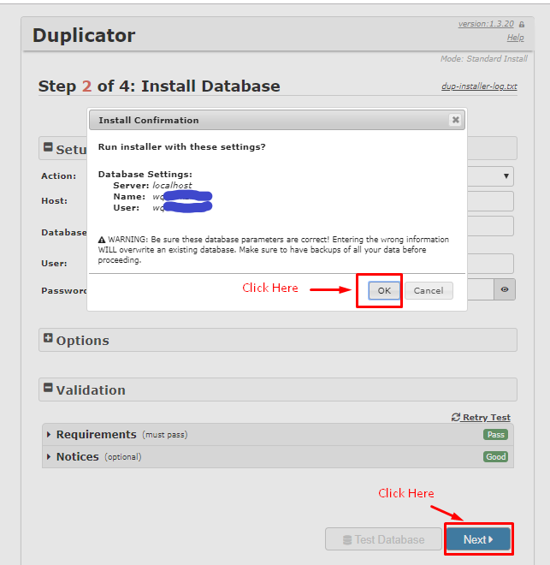
Task: Collapse the Validation section
Action: tap(278, 390)
